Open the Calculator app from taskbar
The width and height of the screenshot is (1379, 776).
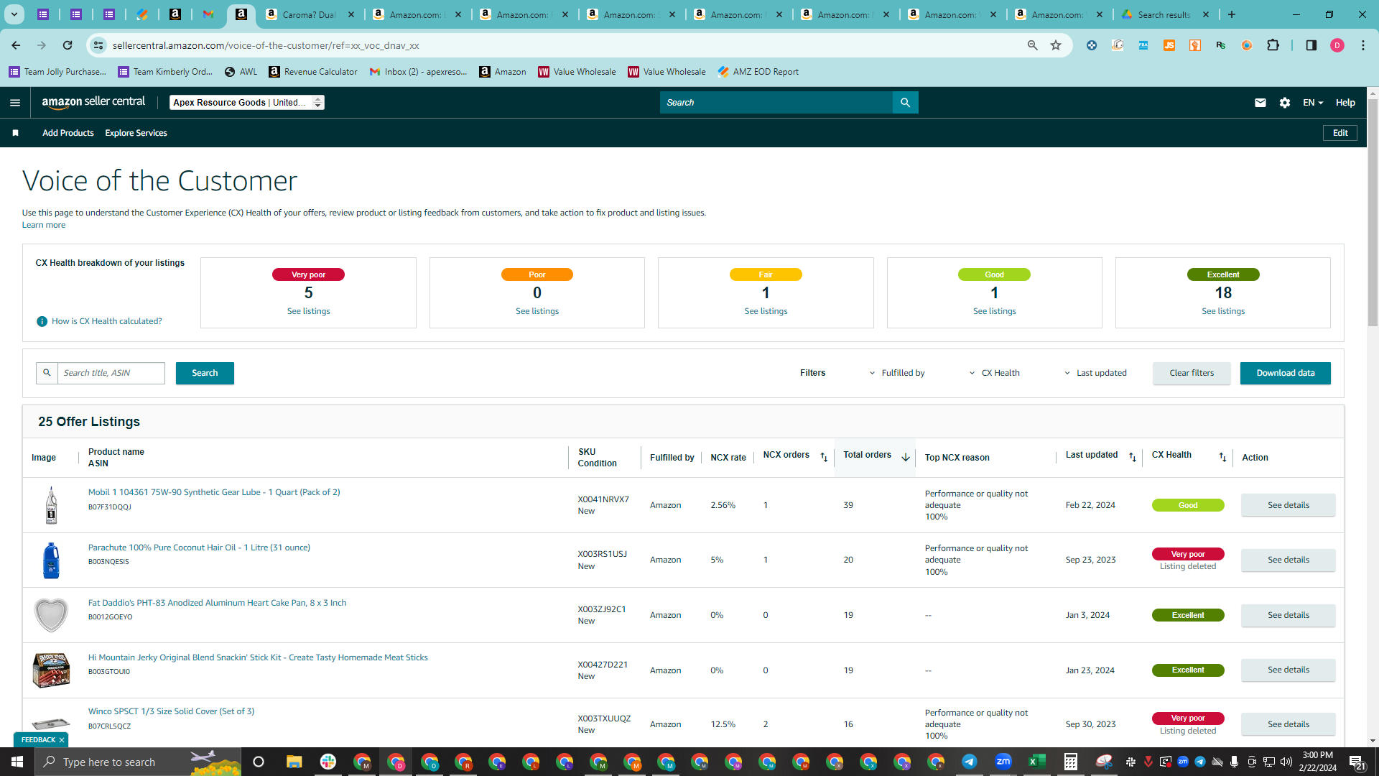[x=1070, y=762]
